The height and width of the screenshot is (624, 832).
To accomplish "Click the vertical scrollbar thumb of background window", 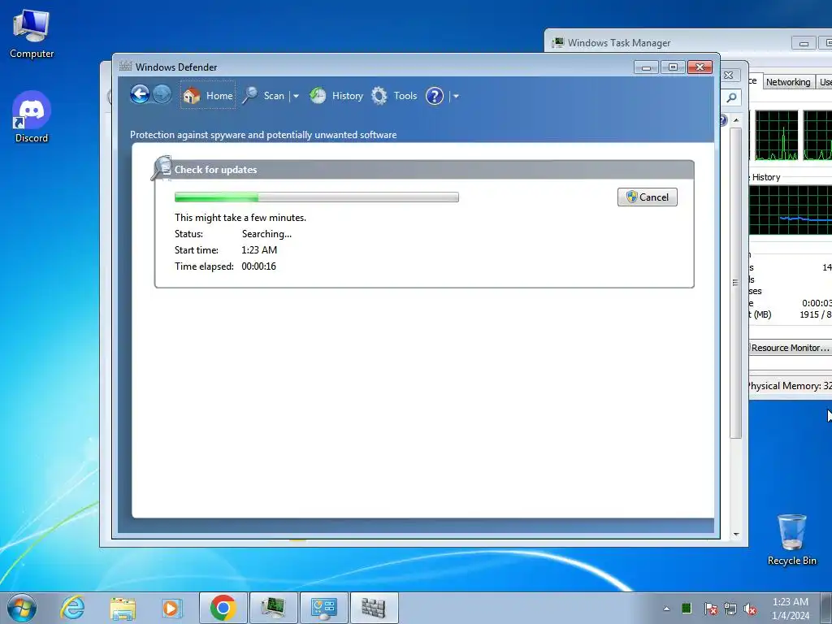I will point(735,283).
